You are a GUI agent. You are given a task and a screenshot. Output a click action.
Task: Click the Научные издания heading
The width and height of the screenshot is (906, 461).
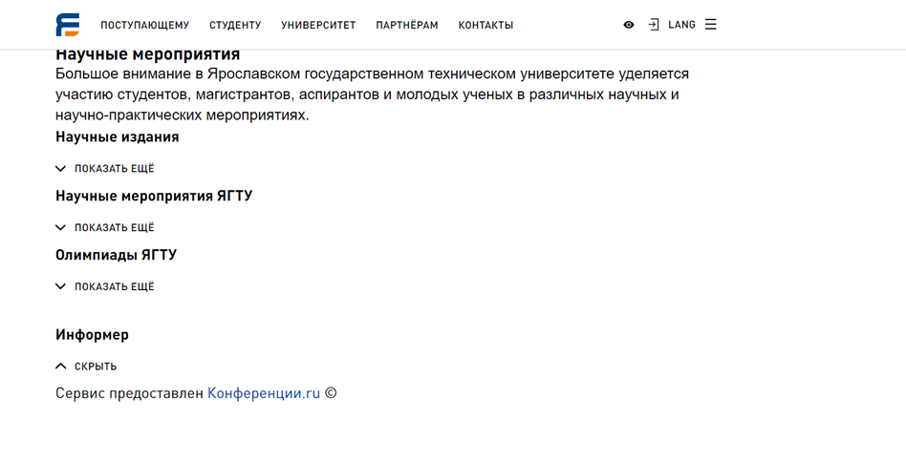pos(118,137)
